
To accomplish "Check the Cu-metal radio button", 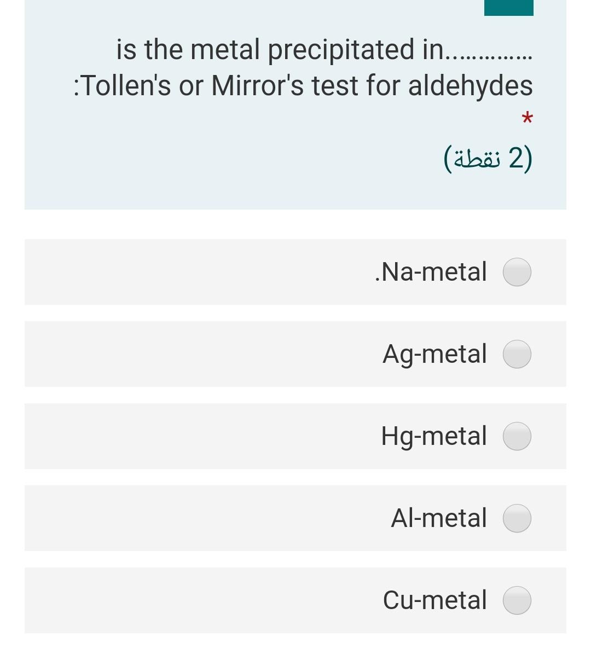I will (517, 600).
